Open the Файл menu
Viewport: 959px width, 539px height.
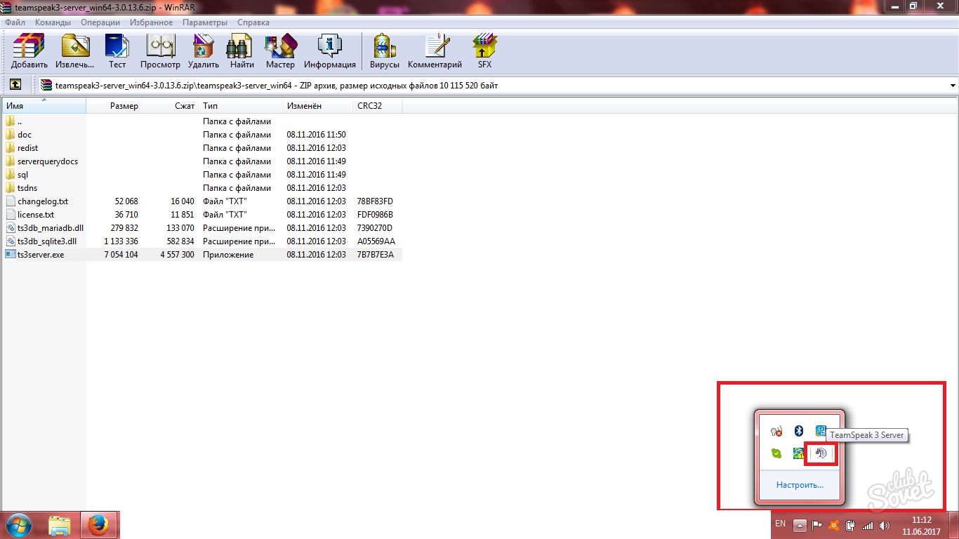coord(15,22)
